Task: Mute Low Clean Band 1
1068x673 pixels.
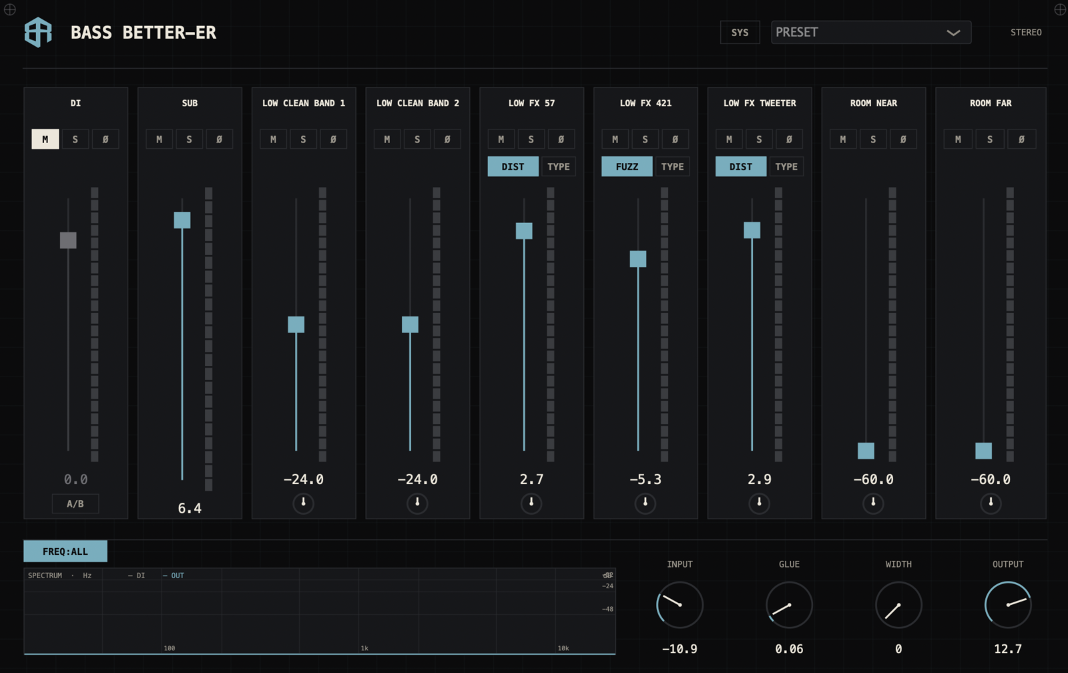Action: point(273,139)
